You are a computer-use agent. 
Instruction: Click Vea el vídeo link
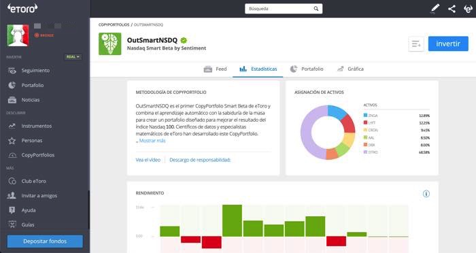pos(148,160)
